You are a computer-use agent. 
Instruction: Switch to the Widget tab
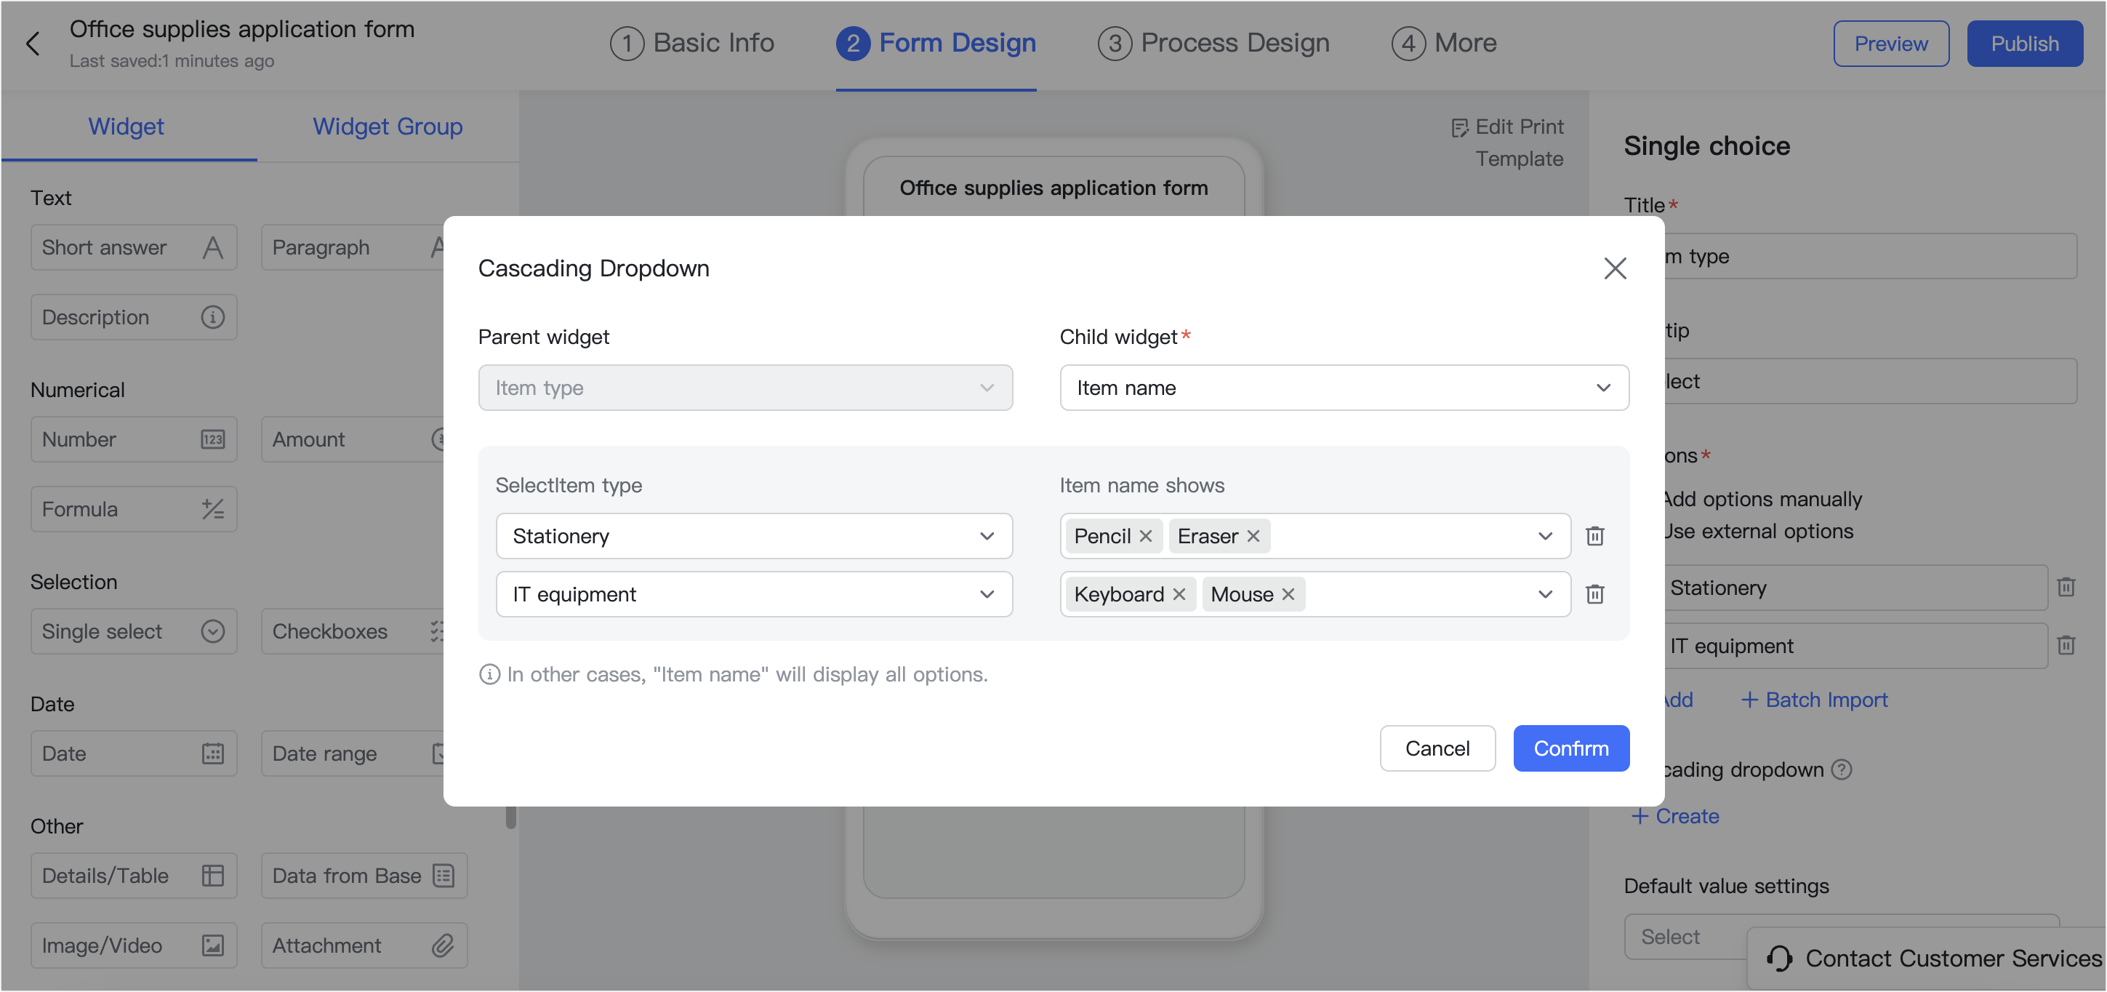click(x=126, y=127)
